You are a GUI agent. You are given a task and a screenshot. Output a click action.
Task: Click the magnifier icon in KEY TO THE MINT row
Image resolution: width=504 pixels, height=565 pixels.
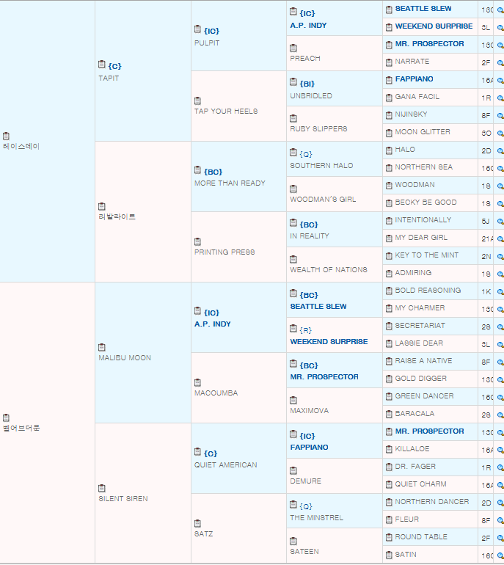500,257
